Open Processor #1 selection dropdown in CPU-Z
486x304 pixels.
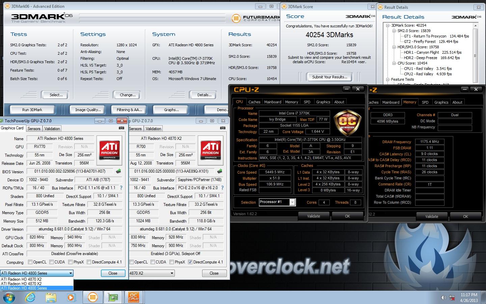(277, 202)
